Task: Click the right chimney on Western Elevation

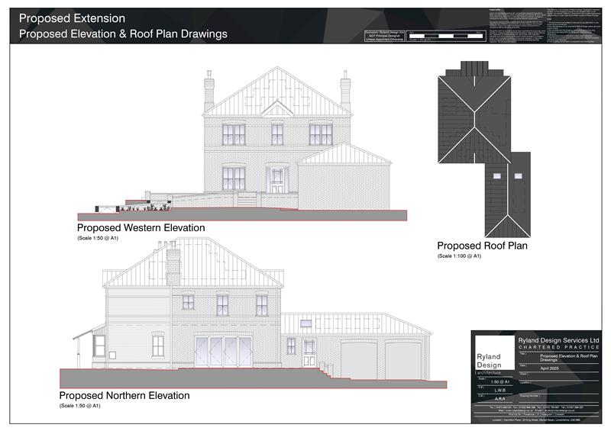Action: click(345, 90)
